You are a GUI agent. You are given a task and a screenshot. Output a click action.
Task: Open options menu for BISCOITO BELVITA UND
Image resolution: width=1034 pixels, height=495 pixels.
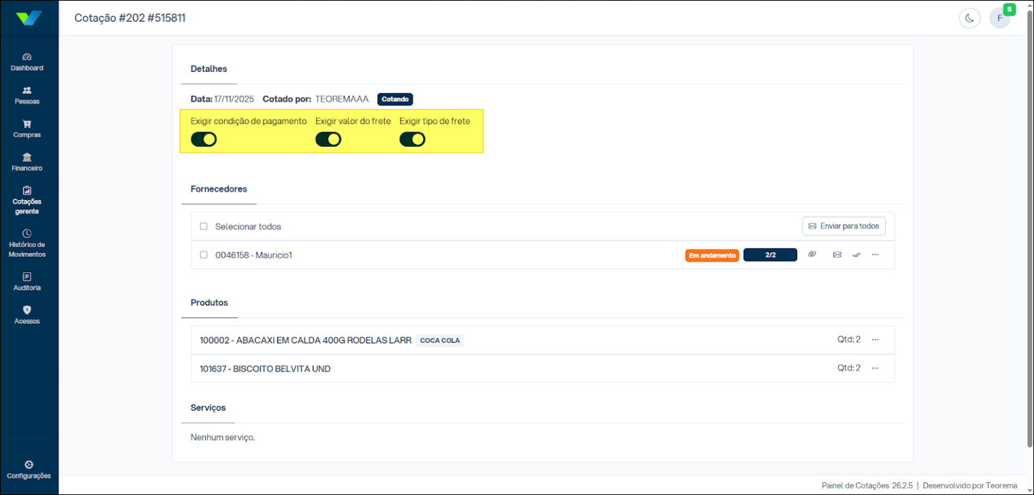[875, 368]
